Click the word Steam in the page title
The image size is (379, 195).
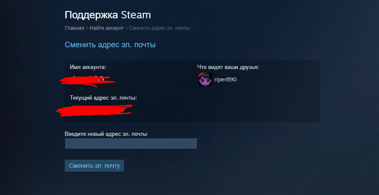coord(136,15)
